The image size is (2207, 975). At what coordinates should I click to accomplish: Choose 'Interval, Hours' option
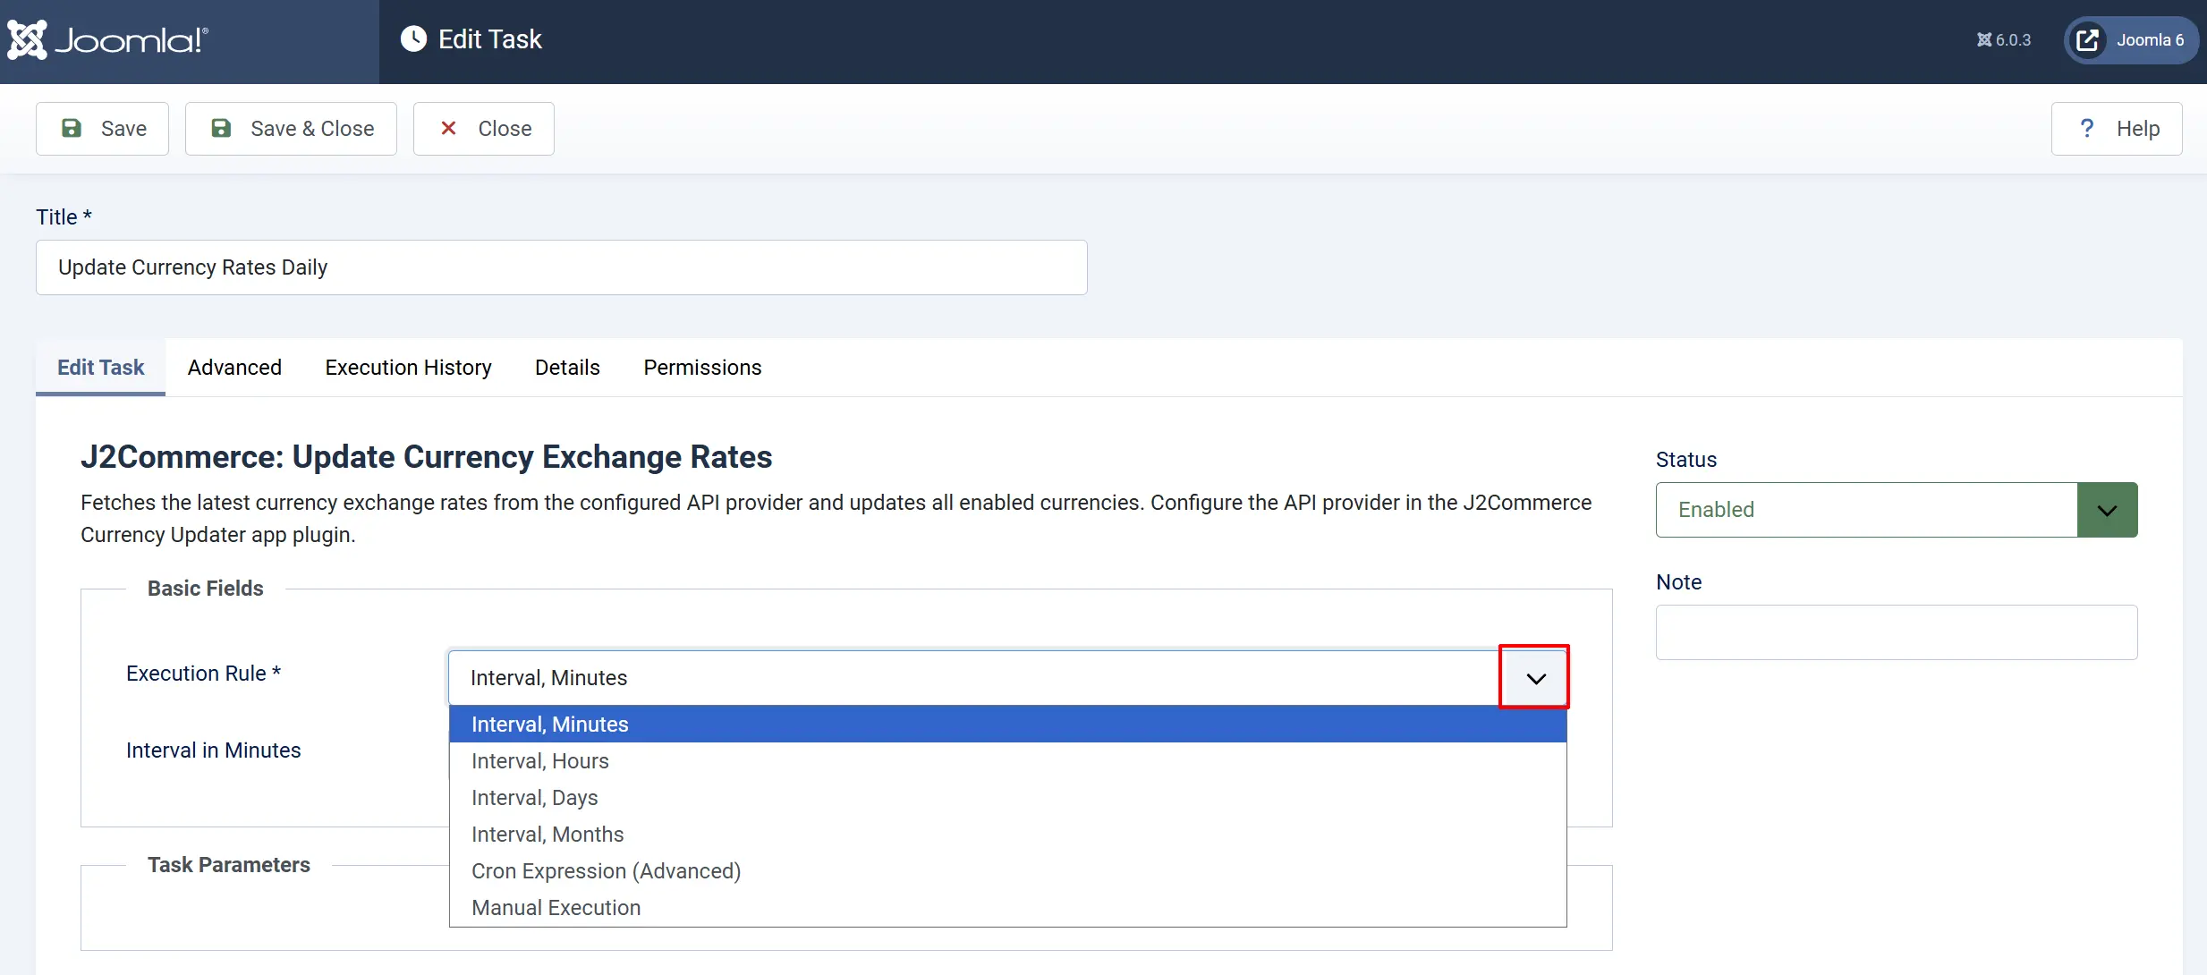coord(1008,761)
